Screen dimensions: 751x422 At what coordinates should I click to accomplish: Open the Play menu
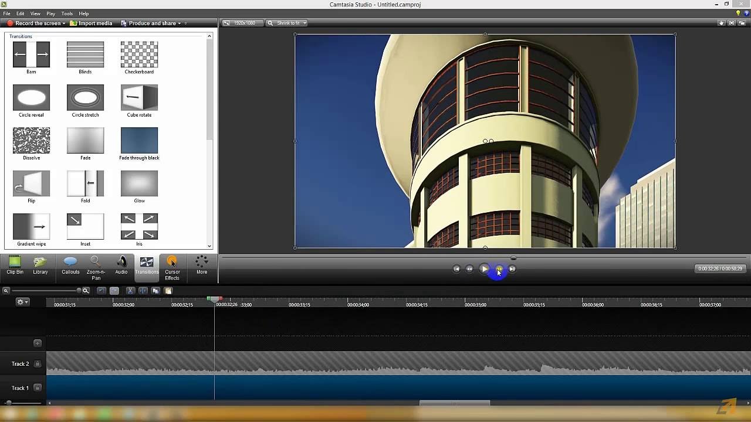click(x=51, y=13)
